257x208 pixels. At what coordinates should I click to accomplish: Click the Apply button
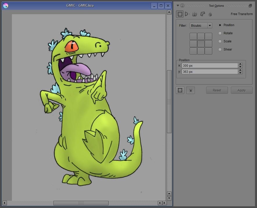pos(241,90)
